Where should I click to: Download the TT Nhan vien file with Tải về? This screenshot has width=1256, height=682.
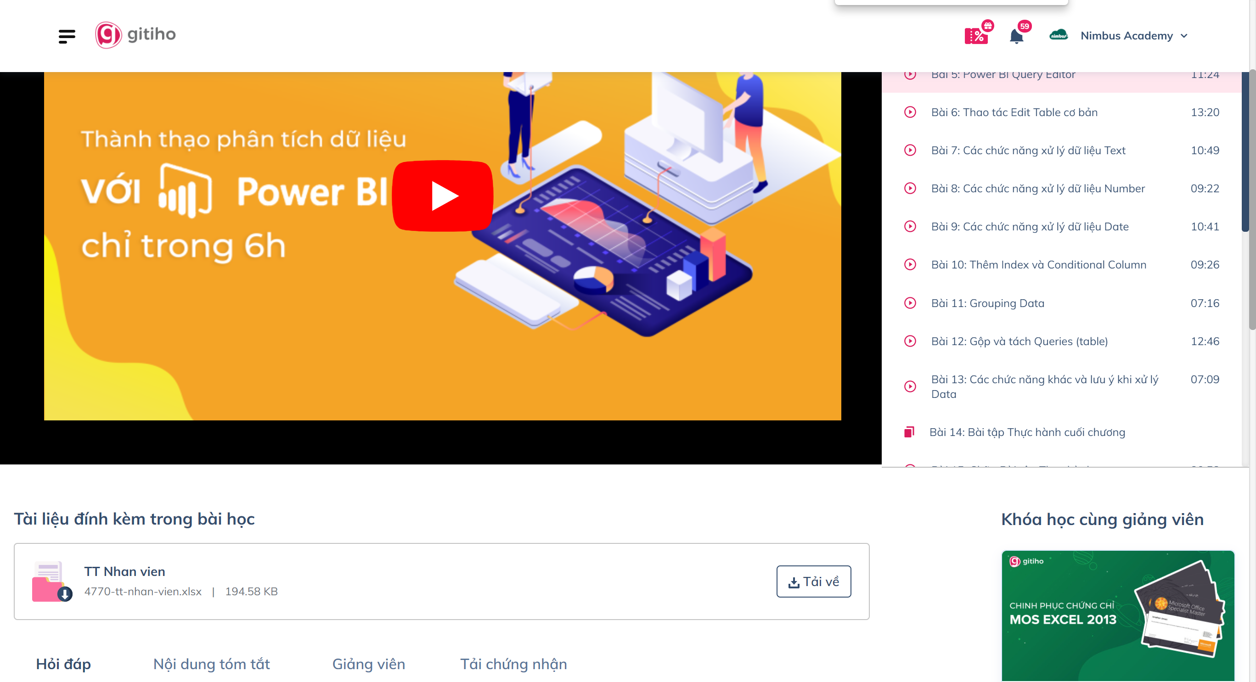(x=813, y=581)
